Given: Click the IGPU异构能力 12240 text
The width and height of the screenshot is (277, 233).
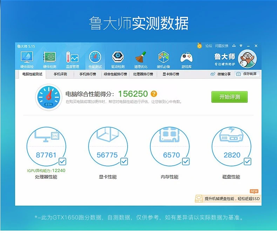Looking at the screenshot, I should pos(46,171).
